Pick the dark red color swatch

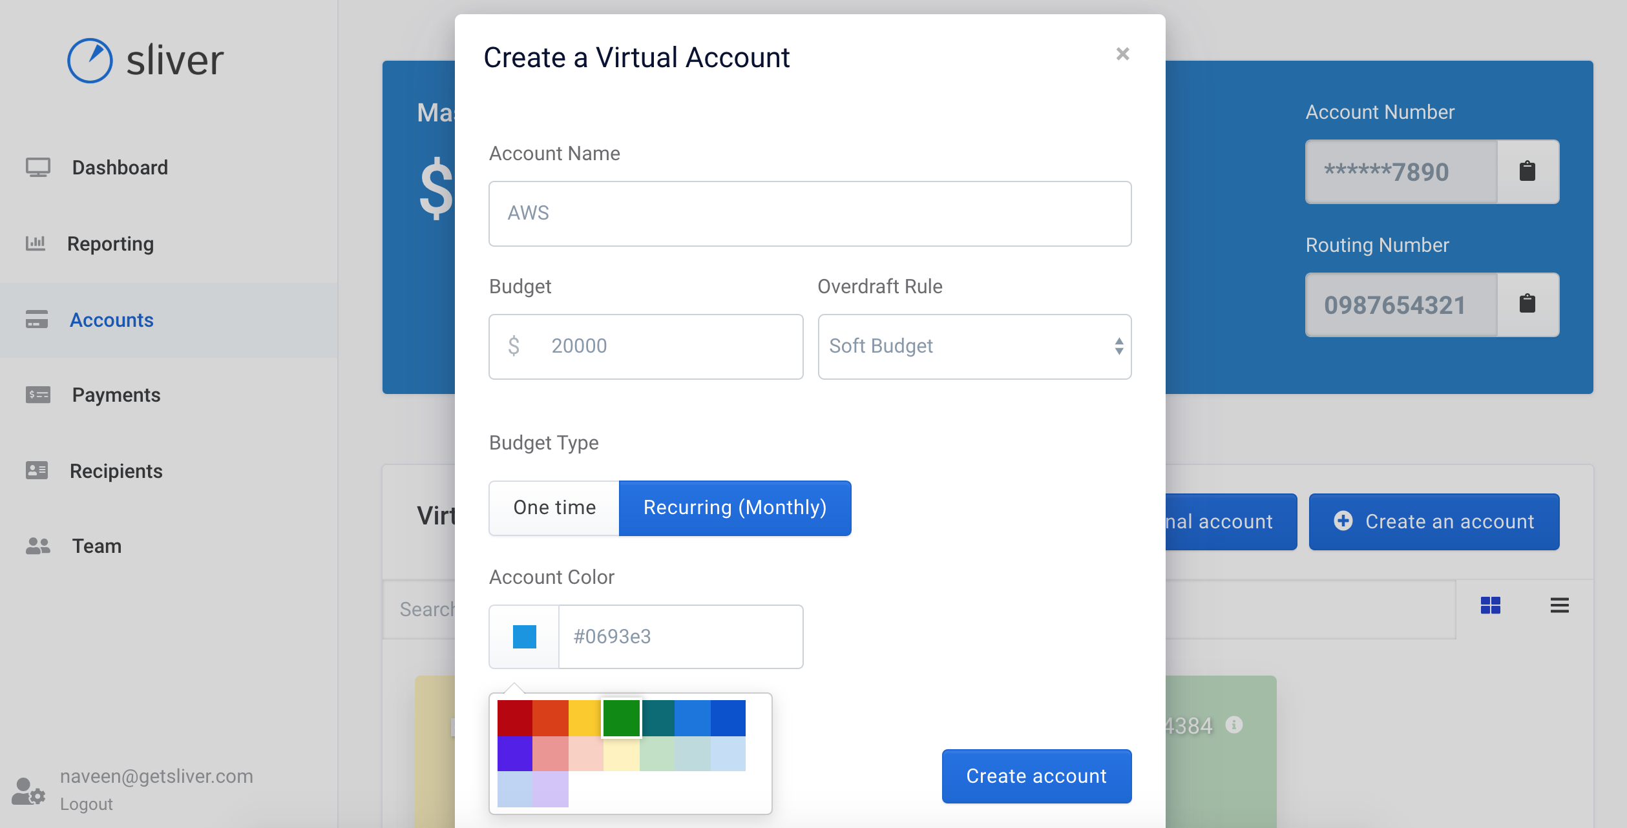(x=515, y=718)
